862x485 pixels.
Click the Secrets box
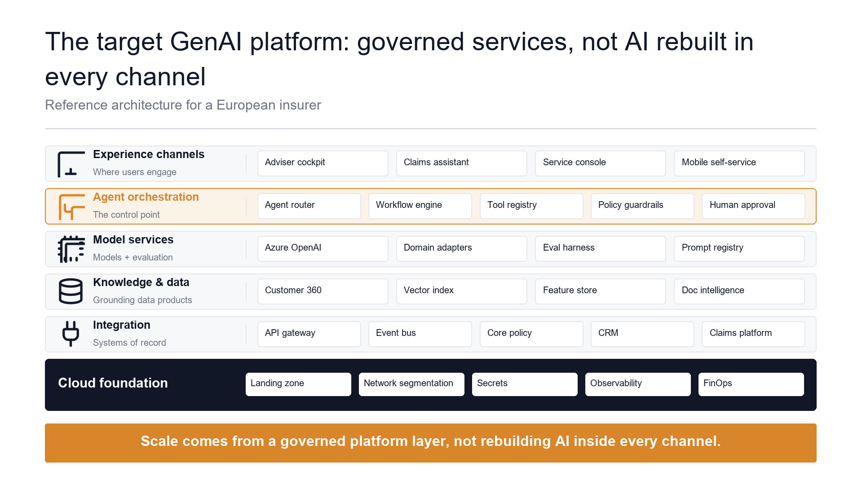click(525, 384)
